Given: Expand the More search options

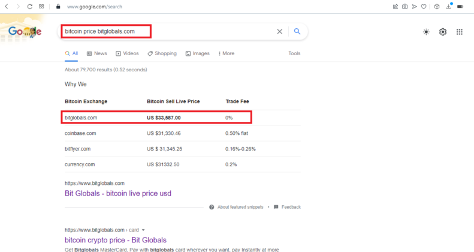Looking at the screenshot, I should (x=226, y=53).
